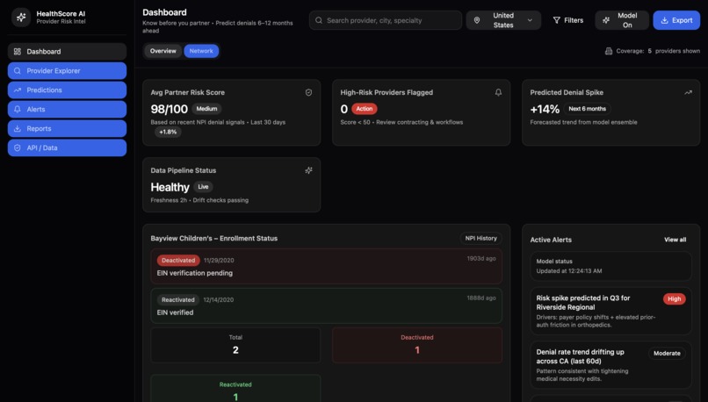The image size is (708, 402).
Task: Open Dashboard in the sidebar menu
Action: [x=67, y=52]
